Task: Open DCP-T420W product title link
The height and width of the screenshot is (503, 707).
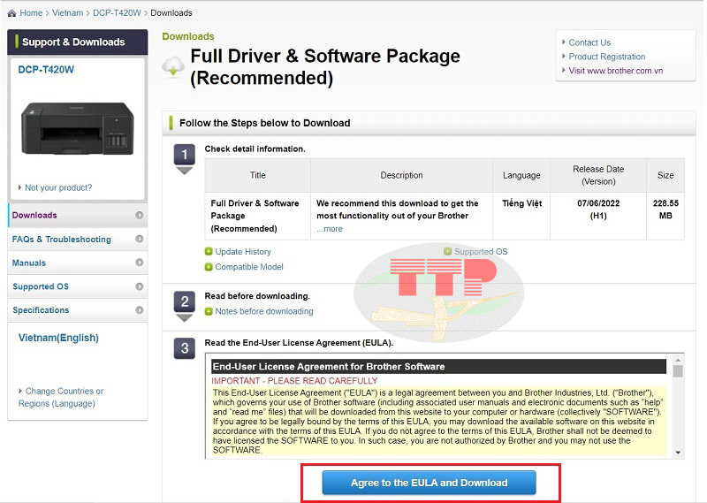Action: point(46,70)
